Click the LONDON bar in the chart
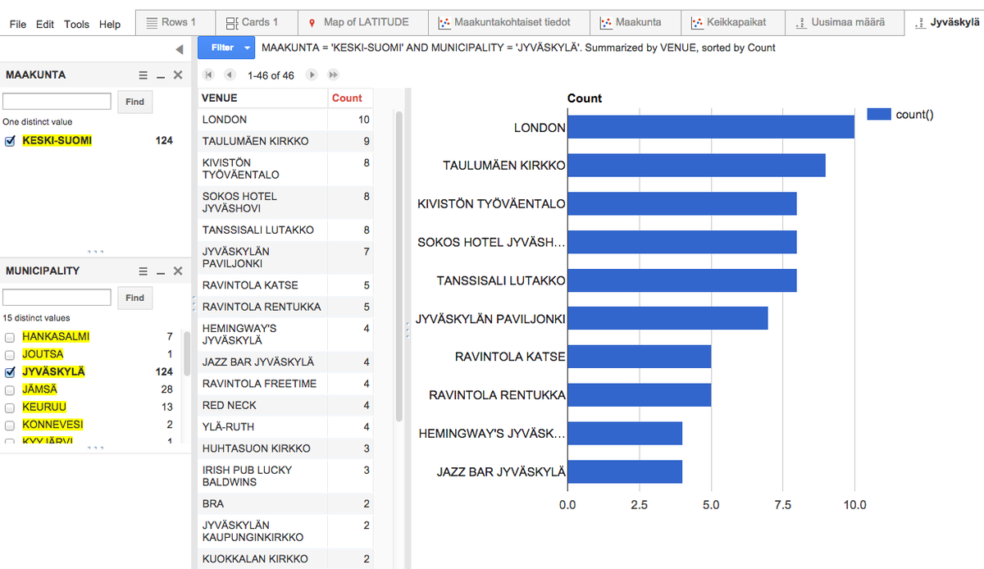984x569 pixels. (x=711, y=127)
